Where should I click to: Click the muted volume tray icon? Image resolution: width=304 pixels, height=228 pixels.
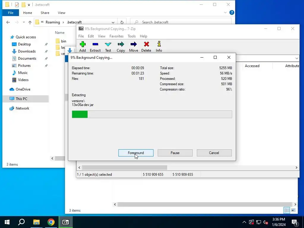point(266,222)
